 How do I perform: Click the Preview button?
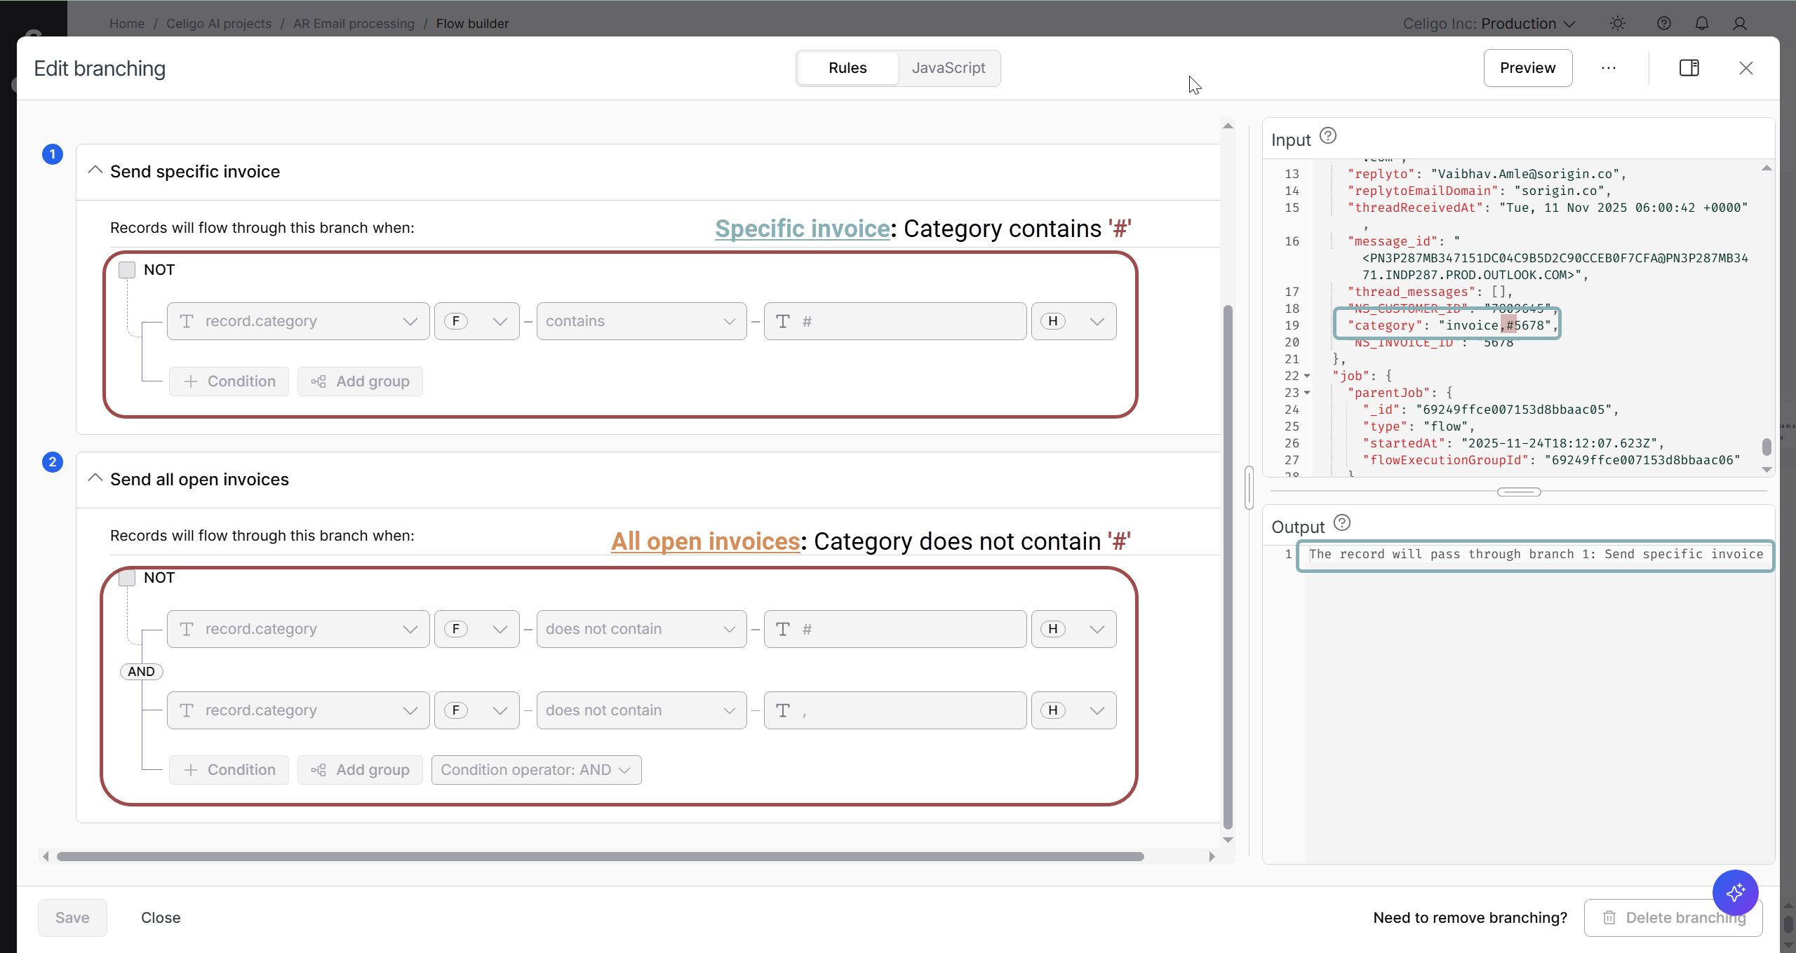[1527, 68]
